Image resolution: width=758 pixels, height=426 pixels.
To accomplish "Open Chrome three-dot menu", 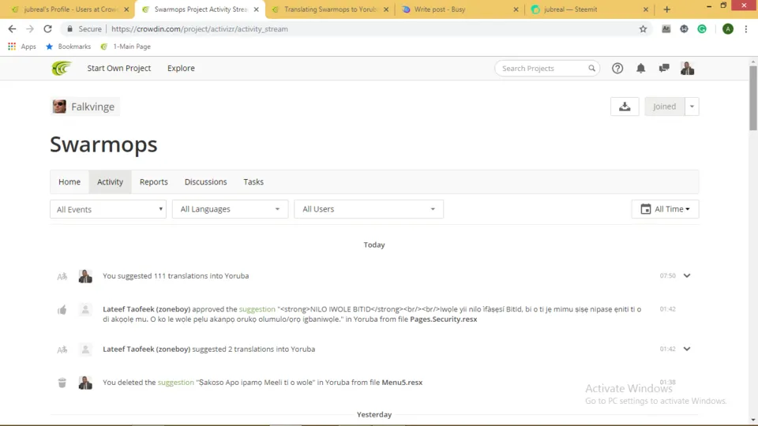I will [746, 29].
